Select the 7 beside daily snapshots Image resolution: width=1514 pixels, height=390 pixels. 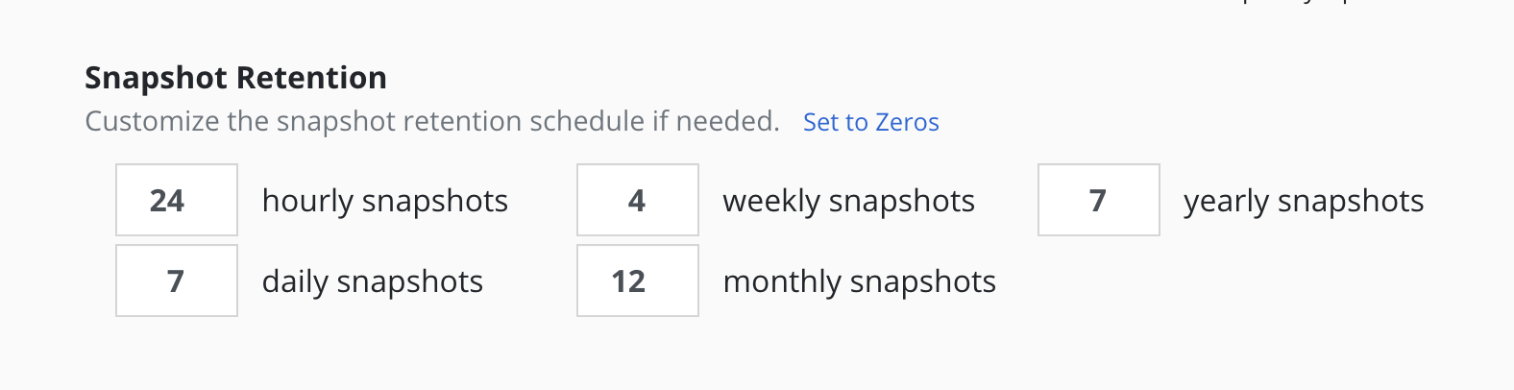pos(177,280)
